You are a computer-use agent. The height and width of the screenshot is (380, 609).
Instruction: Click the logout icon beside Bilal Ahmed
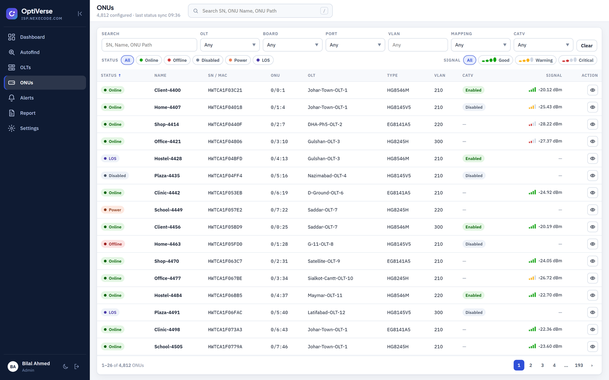(77, 367)
